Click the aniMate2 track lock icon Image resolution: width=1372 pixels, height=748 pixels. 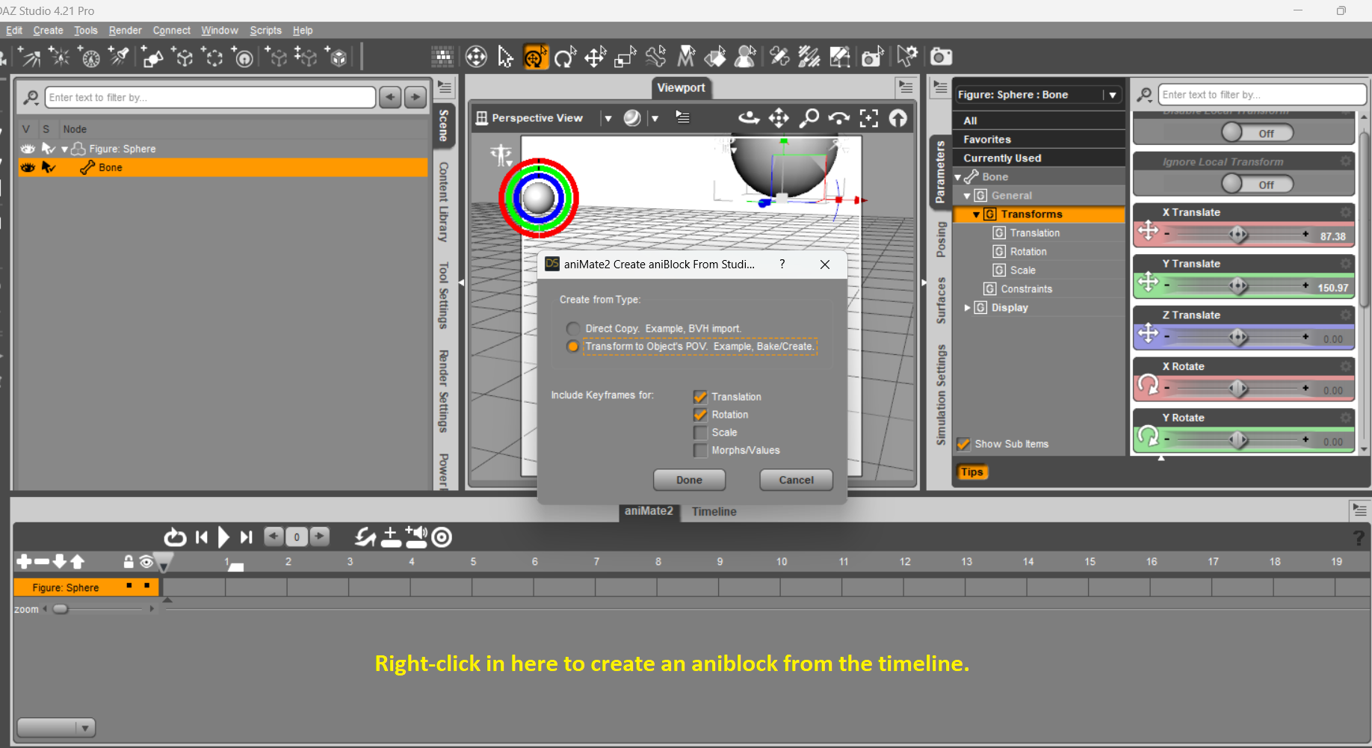click(129, 561)
